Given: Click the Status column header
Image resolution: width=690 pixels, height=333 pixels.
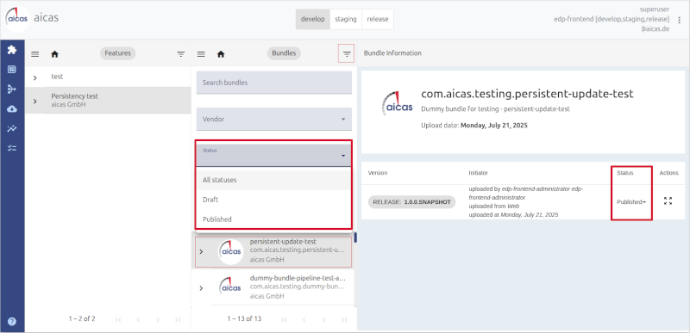Looking at the screenshot, I should (x=624, y=173).
